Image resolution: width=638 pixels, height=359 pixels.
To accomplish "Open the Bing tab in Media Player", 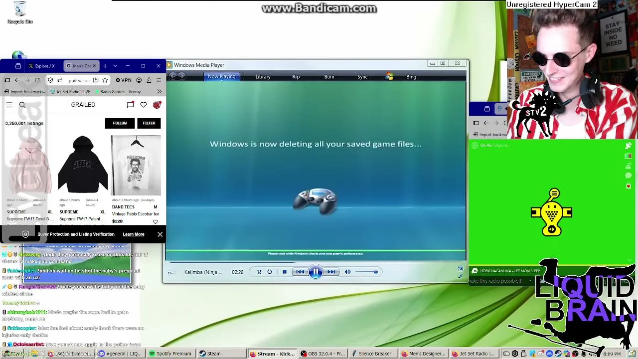I will tap(411, 77).
